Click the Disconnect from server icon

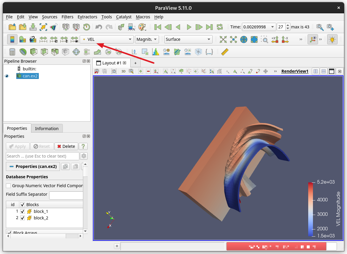[x=76, y=27]
